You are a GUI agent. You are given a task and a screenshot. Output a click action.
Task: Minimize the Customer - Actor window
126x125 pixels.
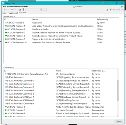pos(111,3)
